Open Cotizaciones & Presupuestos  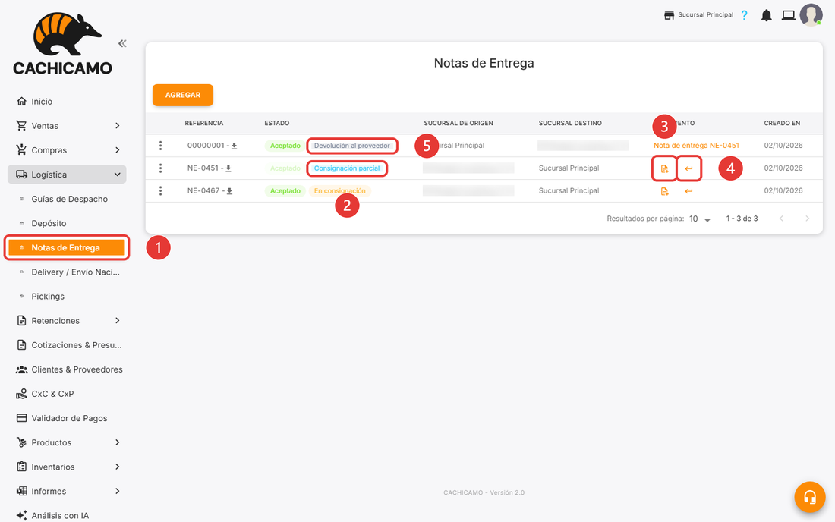pyautogui.click(x=76, y=344)
